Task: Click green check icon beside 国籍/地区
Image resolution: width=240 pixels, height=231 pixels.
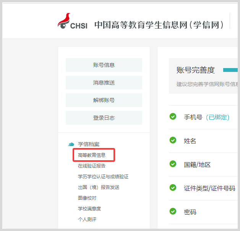Action: (173, 164)
